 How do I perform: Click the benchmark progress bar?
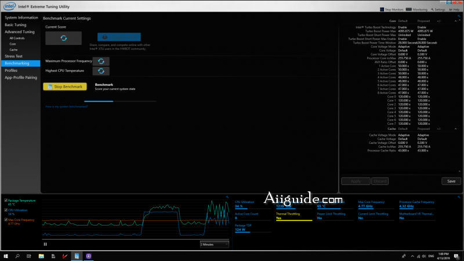click(x=120, y=101)
